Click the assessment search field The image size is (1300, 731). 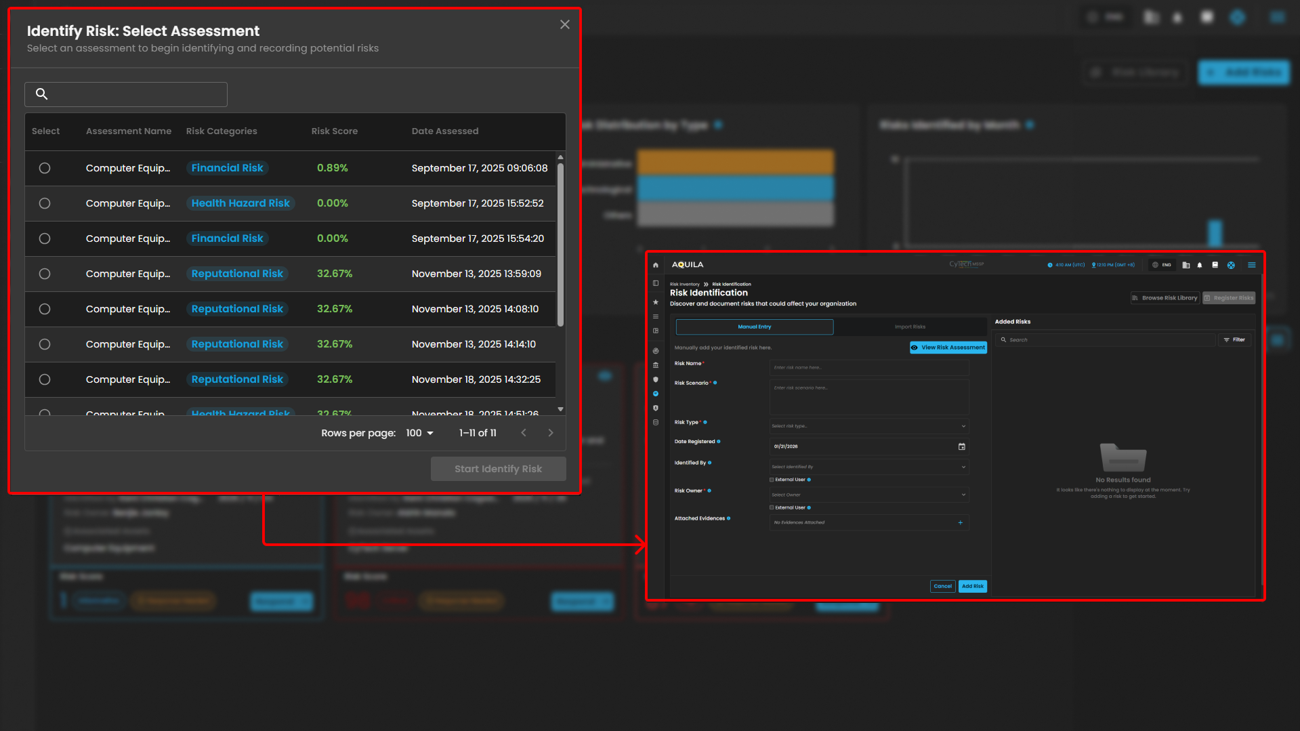[x=126, y=94]
